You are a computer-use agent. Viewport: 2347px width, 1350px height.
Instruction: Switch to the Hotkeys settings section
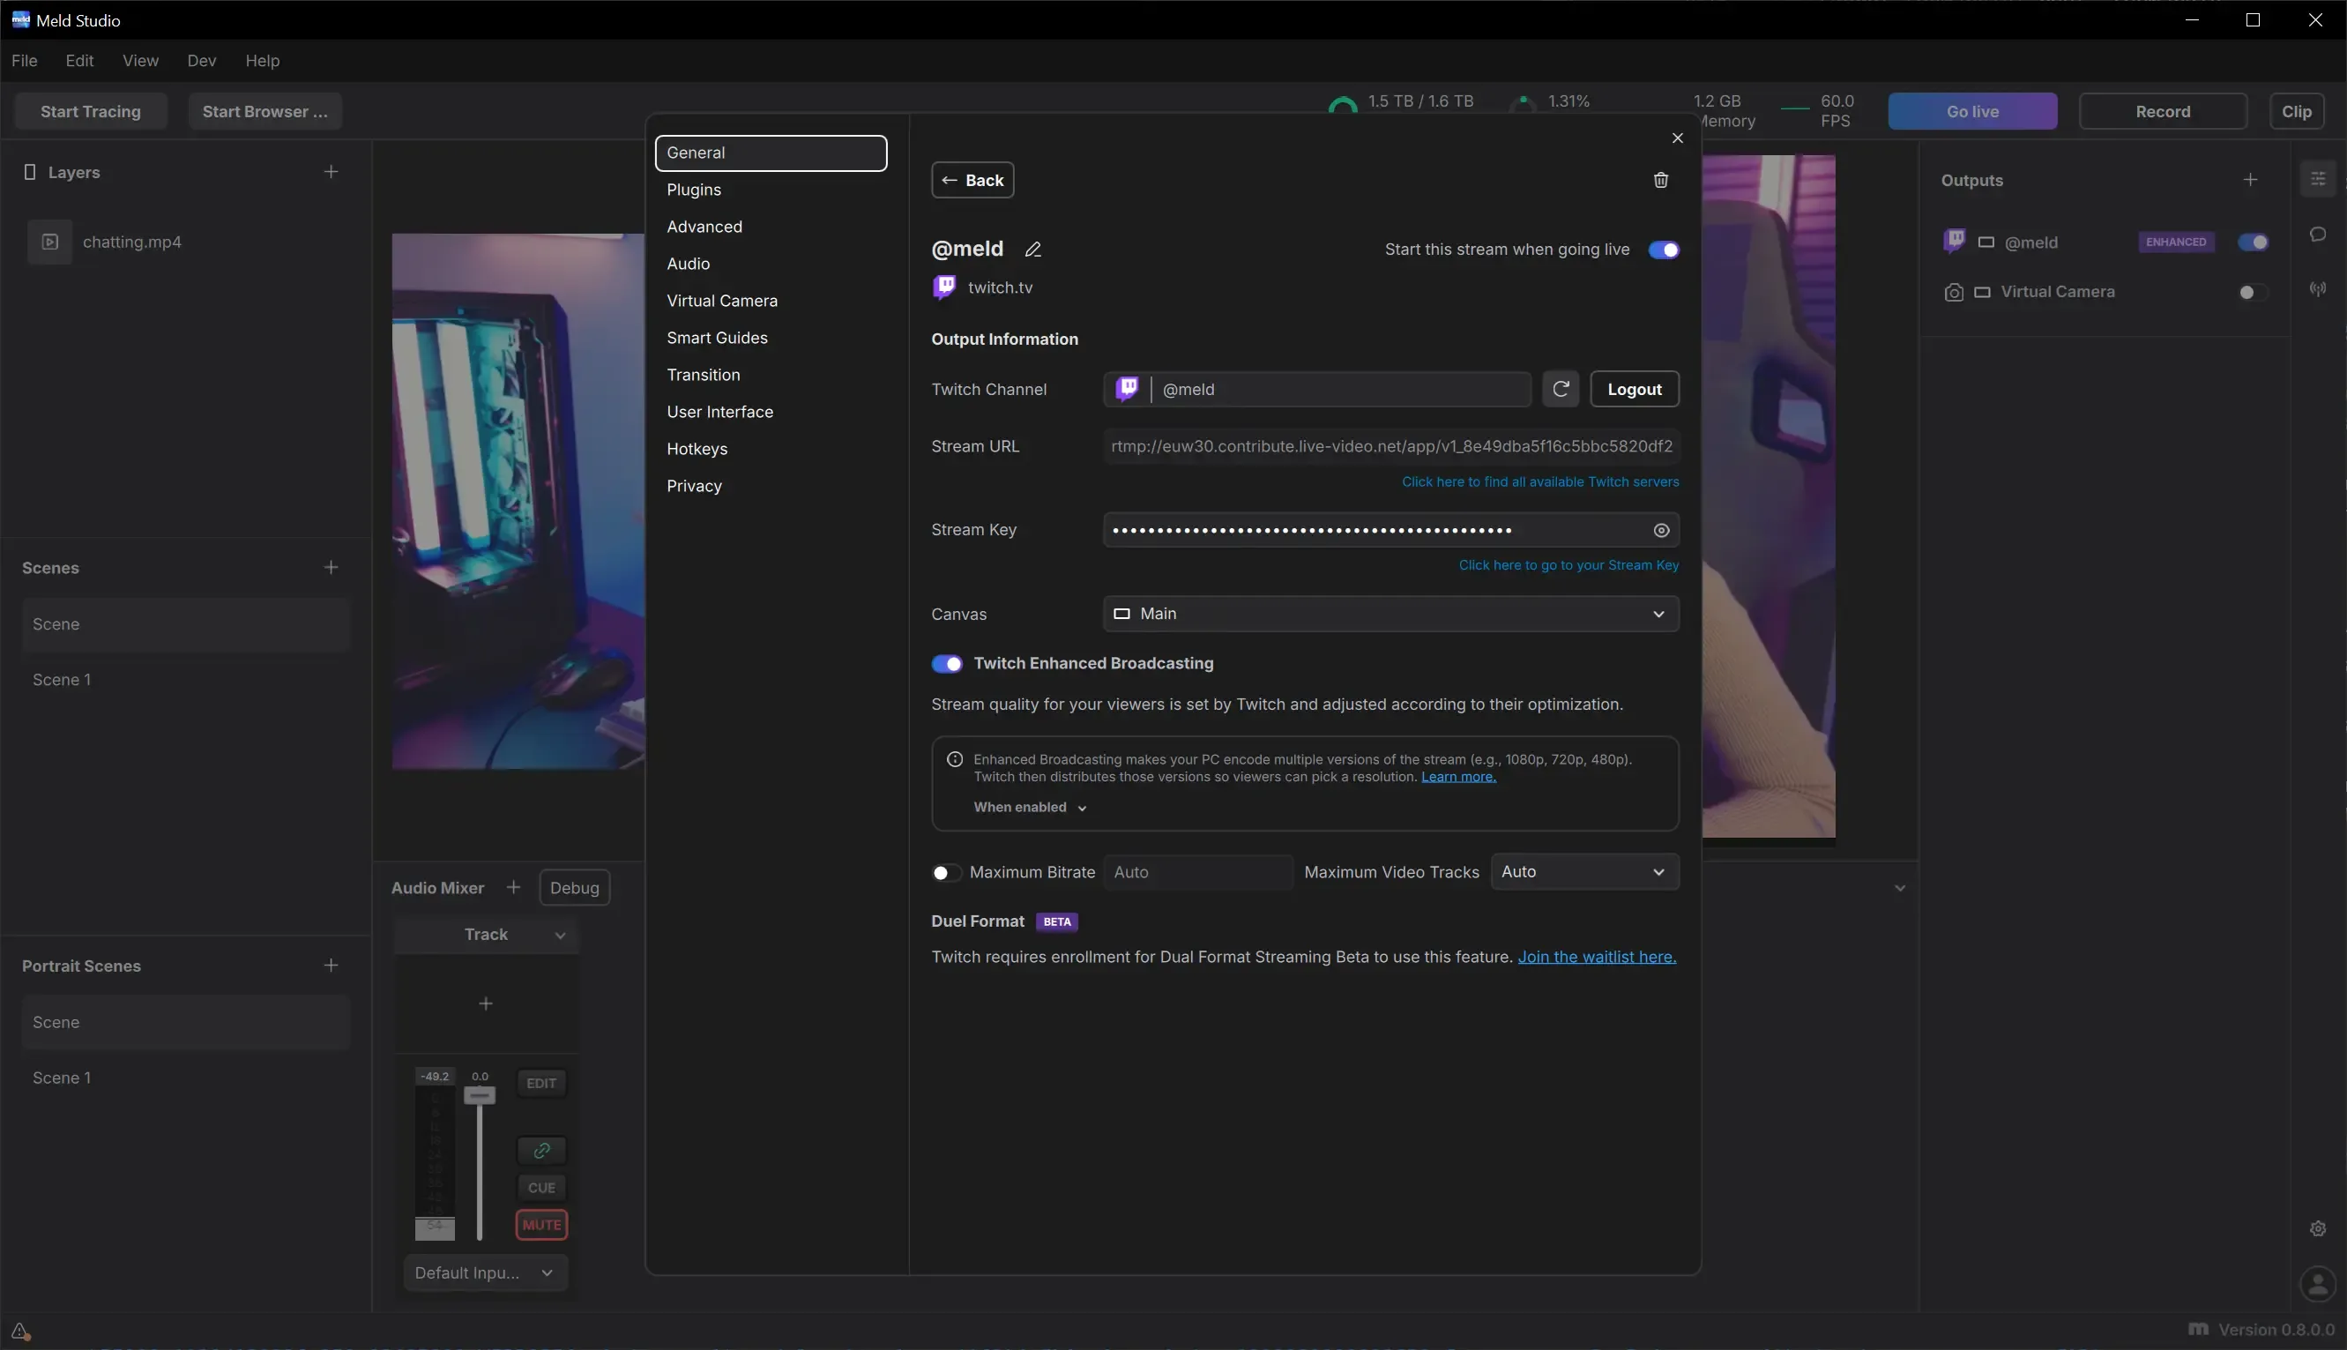pyautogui.click(x=697, y=449)
